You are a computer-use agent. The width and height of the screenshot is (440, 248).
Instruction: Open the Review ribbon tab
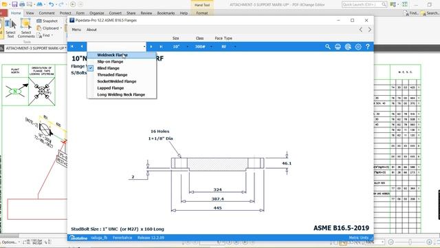[146, 13]
